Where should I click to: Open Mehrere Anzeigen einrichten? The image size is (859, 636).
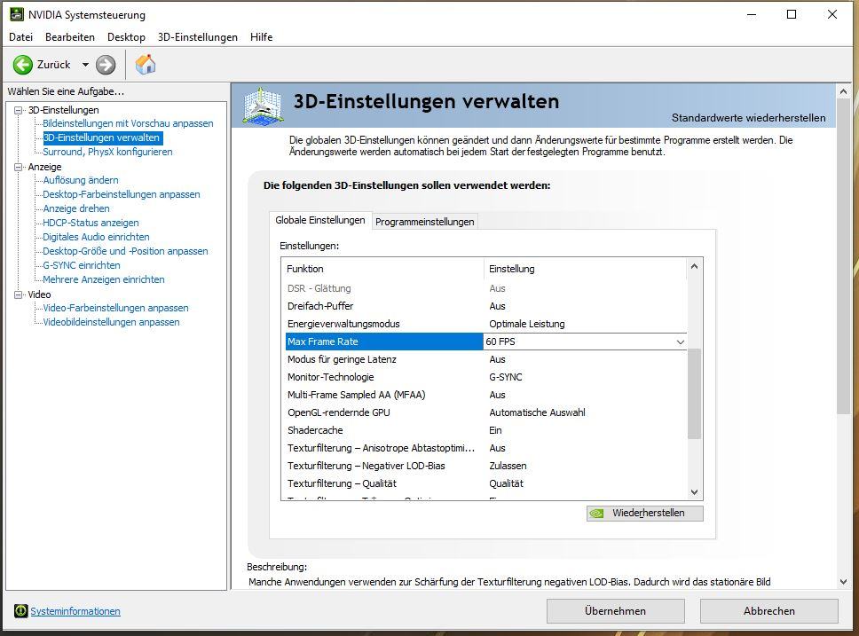[104, 279]
